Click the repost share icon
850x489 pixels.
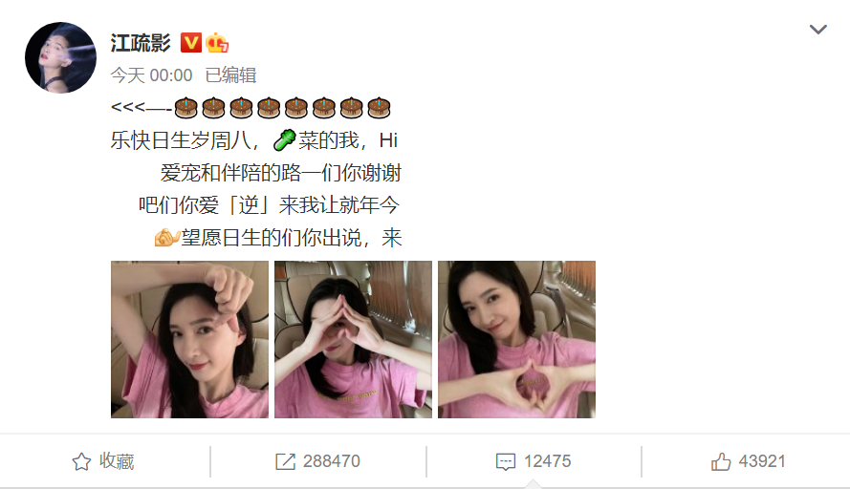tap(285, 462)
